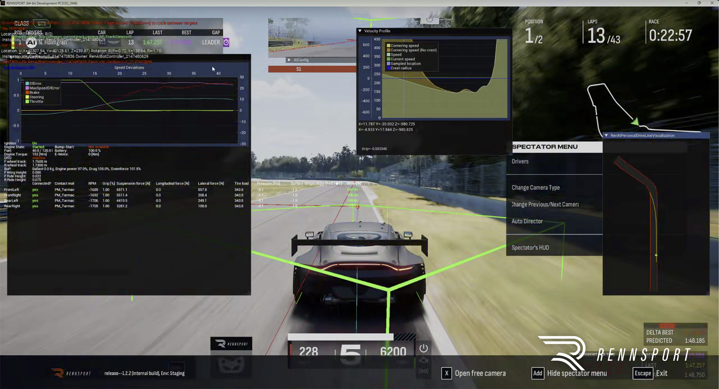Click the Rennsport app icon in the title bar
719x389 pixels.
pos(3,3)
